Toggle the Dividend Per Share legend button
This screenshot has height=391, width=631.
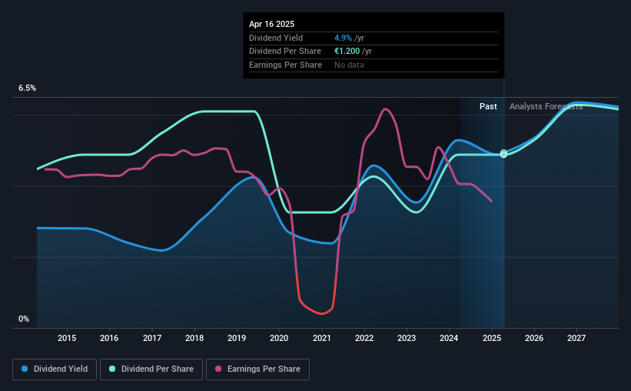coord(151,369)
